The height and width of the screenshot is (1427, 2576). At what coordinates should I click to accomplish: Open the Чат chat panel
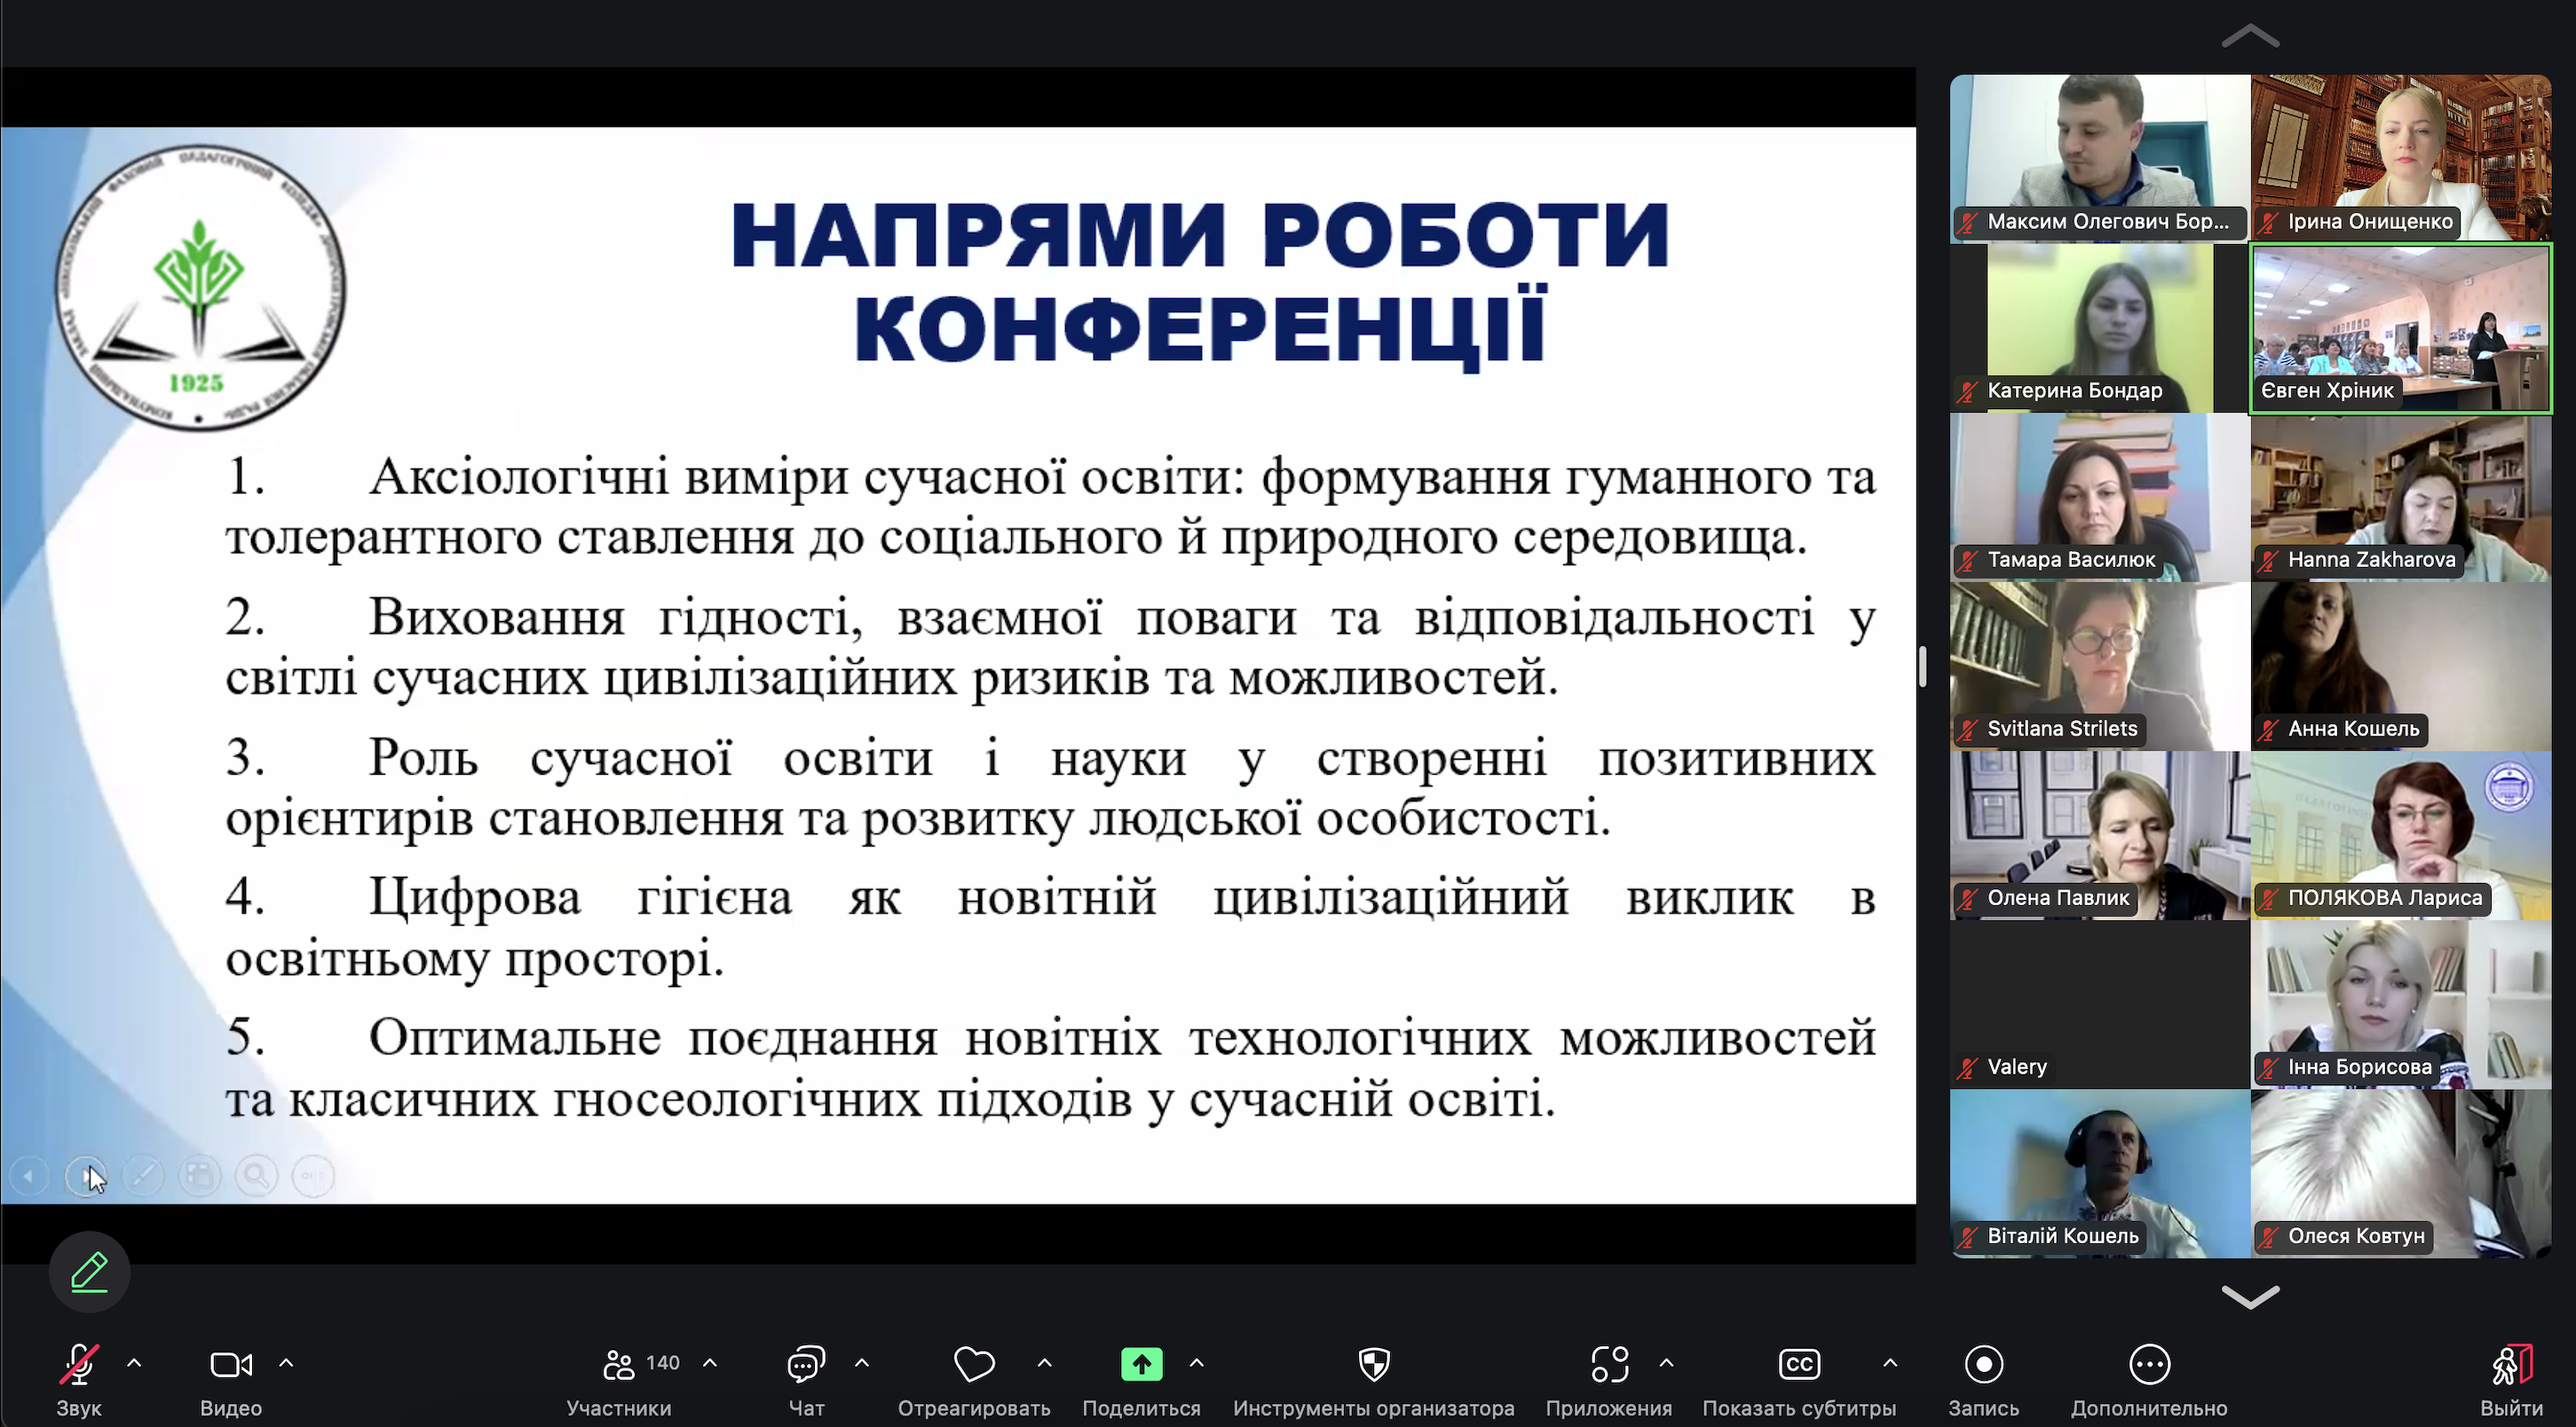pyautogui.click(x=806, y=1364)
